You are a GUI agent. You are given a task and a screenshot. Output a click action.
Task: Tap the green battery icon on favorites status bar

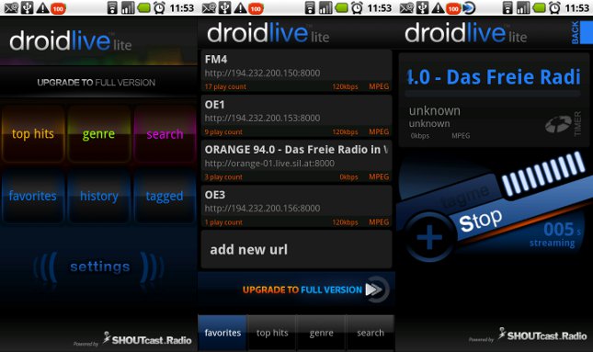click(x=341, y=8)
